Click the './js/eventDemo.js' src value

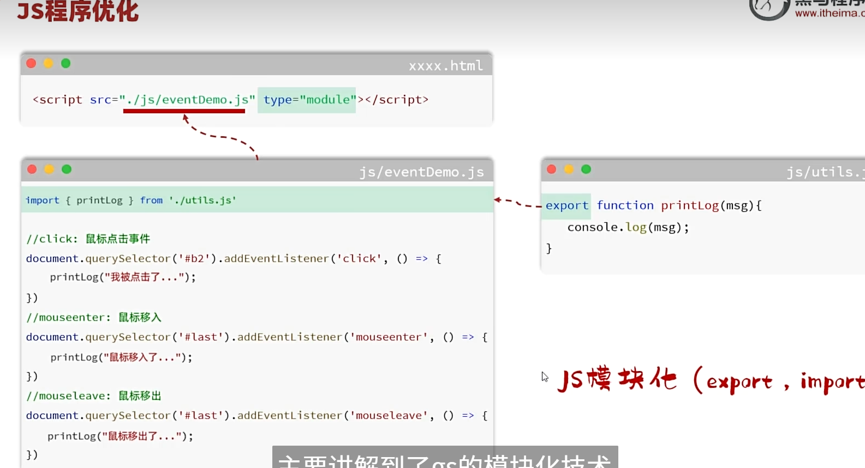188,100
